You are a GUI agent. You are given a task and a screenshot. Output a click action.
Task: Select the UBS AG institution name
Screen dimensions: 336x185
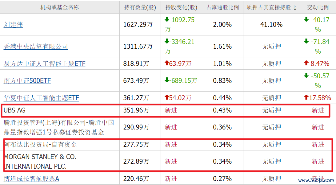click(14, 110)
